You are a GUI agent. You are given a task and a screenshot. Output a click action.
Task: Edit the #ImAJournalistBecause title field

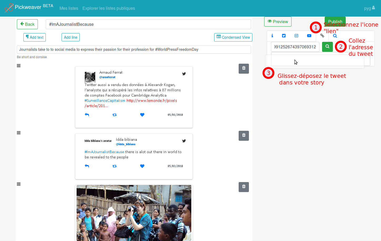(x=148, y=24)
